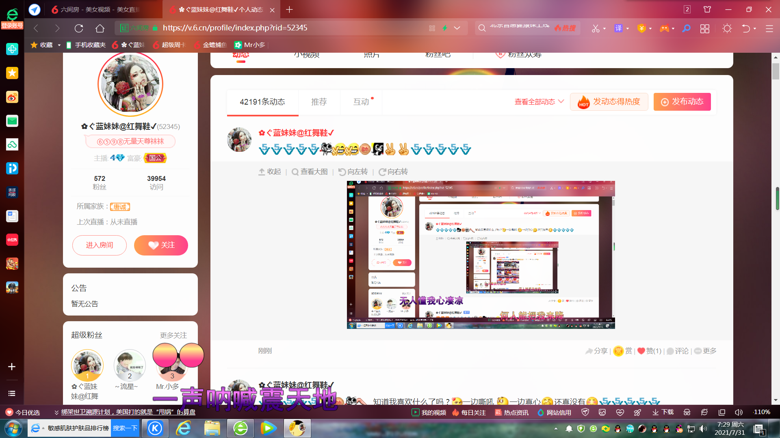Switch to the 六间房 browser tab
Viewport: 780px width, 438px height.
[x=96, y=9]
